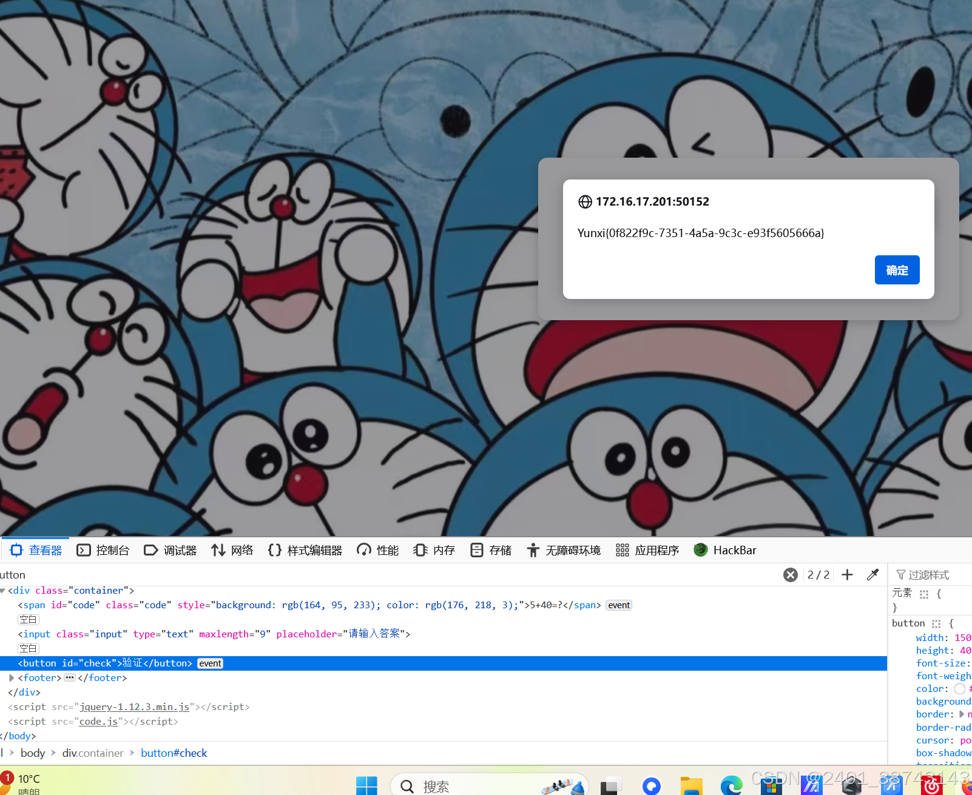This screenshot has width=972, height=795.
Task: Open the code.js script link
Action: tap(98, 722)
